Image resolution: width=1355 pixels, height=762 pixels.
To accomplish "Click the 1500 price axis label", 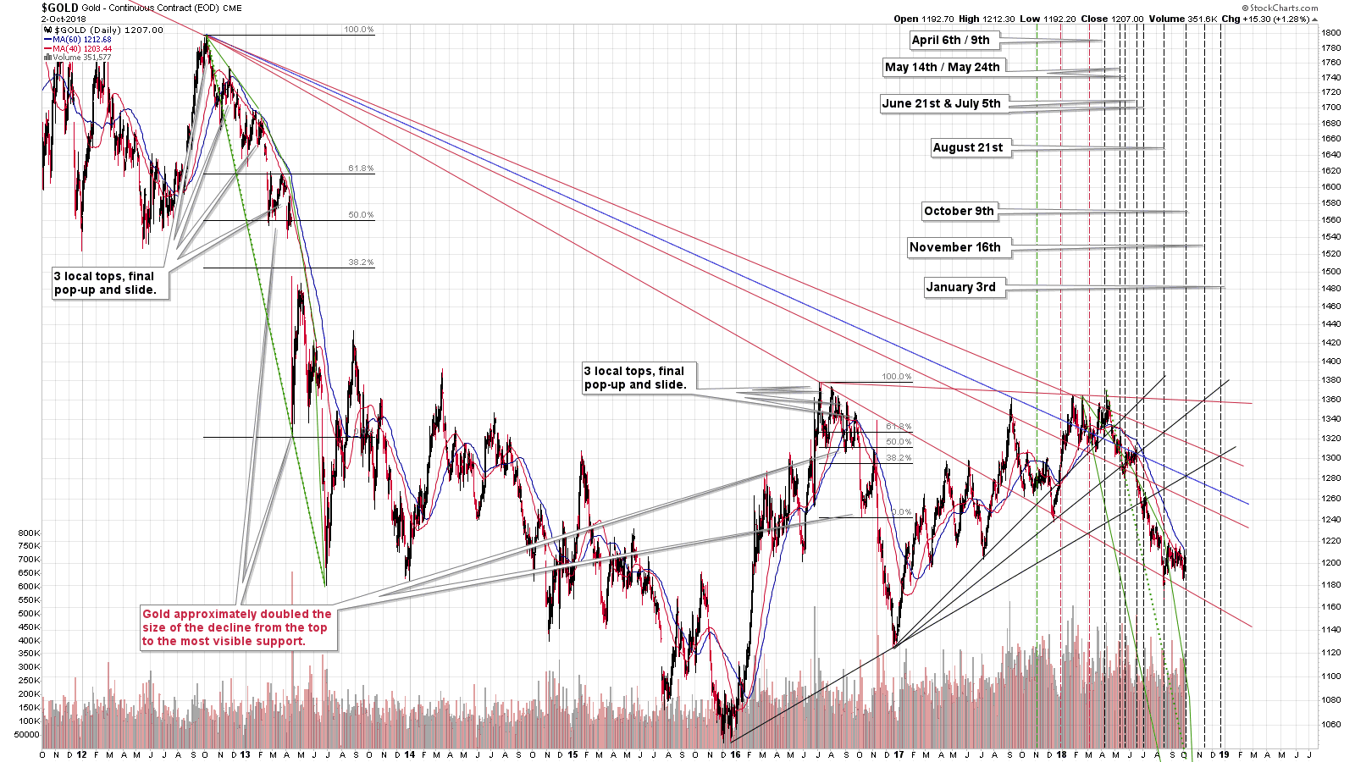I will (x=1330, y=272).
